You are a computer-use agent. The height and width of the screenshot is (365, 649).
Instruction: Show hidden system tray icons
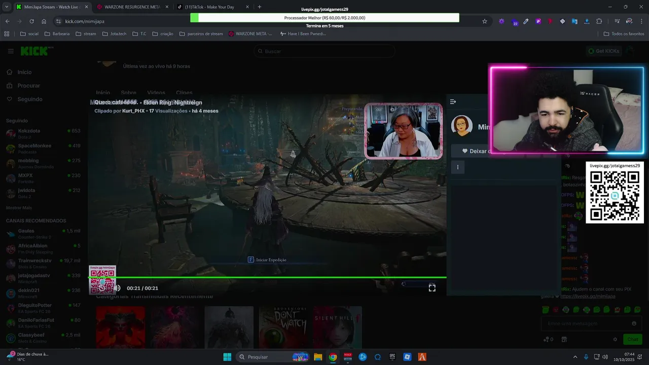tap(575, 357)
